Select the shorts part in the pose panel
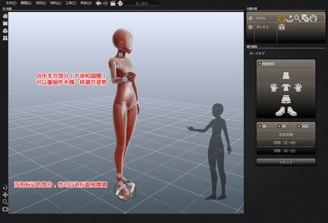The image size is (328, 223). pyautogui.click(x=286, y=99)
